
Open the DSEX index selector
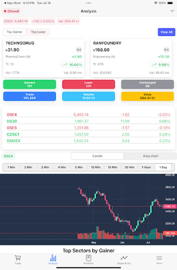click(x=8, y=156)
